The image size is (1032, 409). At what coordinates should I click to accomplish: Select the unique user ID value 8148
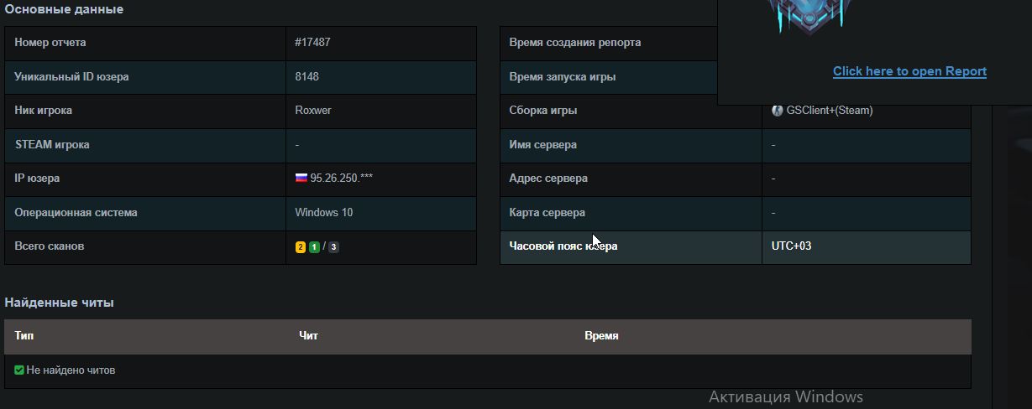(306, 77)
